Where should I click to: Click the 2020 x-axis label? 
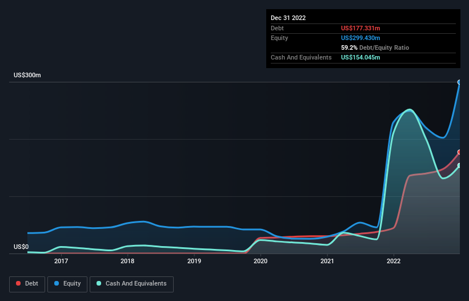pyautogui.click(x=260, y=261)
